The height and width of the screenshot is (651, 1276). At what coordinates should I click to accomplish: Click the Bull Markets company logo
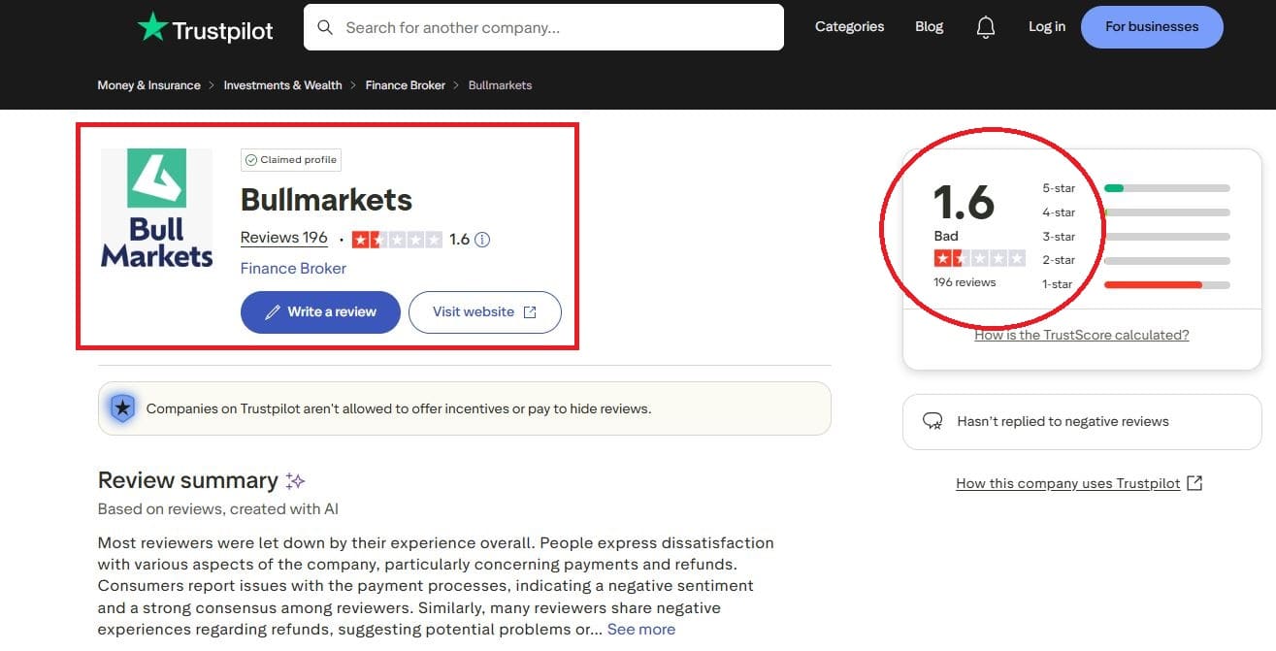[155, 207]
